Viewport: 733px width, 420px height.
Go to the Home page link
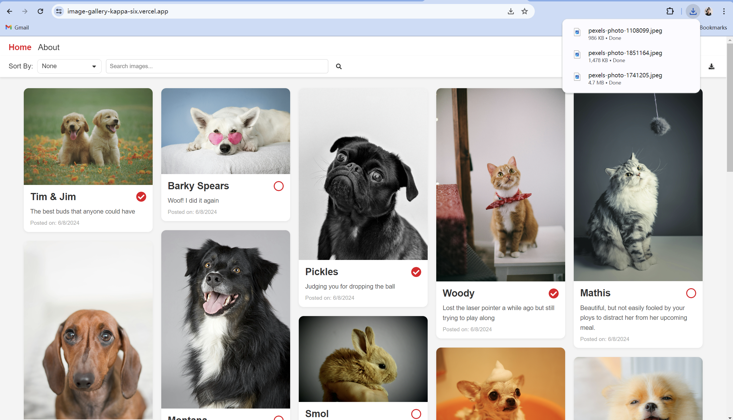click(x=20, y=47)
